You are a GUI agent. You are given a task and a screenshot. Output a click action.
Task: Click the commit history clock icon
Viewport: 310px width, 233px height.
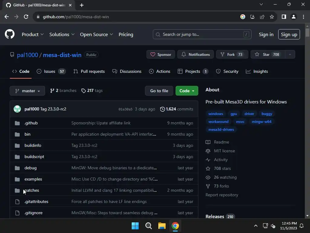pos(162,109)
